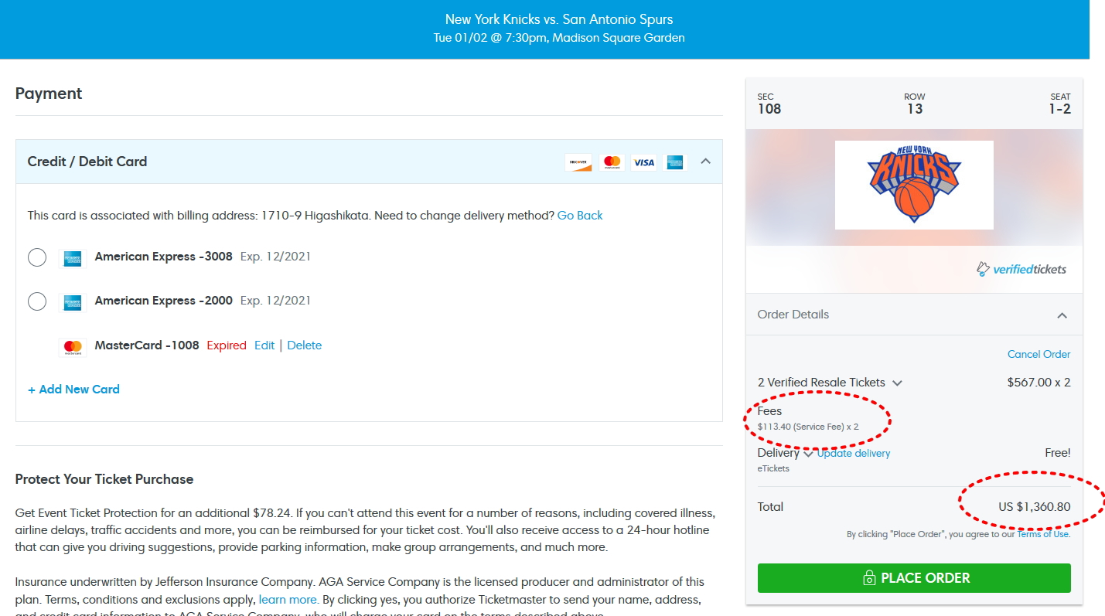This screenshot has height=616, width=1105.
Task: Click the Exp. 12/2021 text for card -2000
Action: 275,301
